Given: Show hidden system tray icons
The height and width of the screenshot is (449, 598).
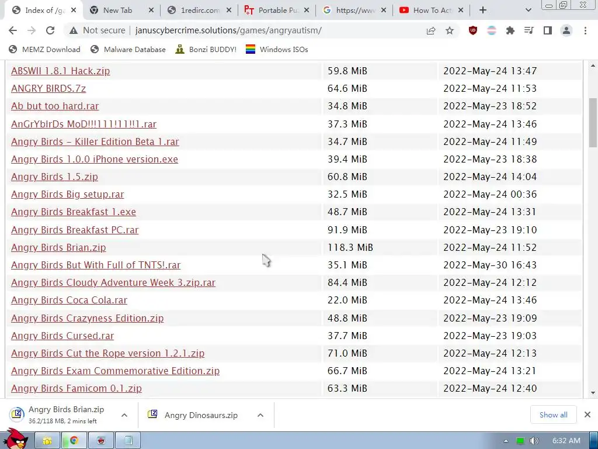Looking at the screenshot, I should (x=506, y=441).
